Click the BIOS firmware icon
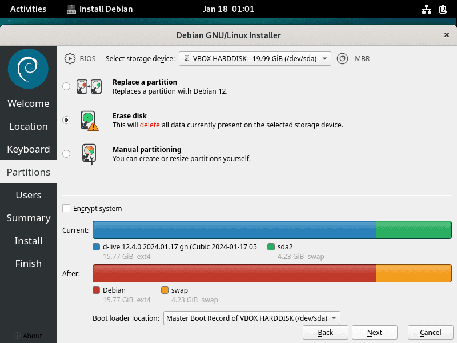Screen dimensions: 457x343 70,59
